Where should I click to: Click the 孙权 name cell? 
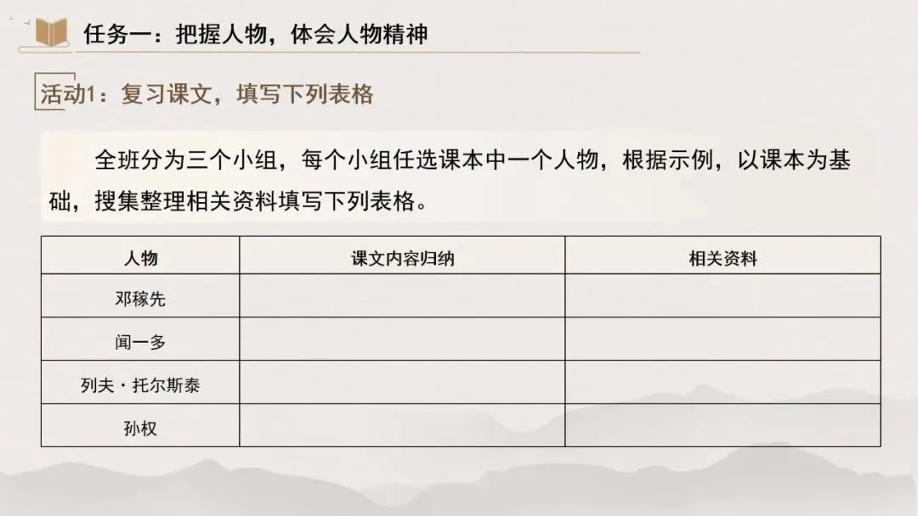pos(140,428)
